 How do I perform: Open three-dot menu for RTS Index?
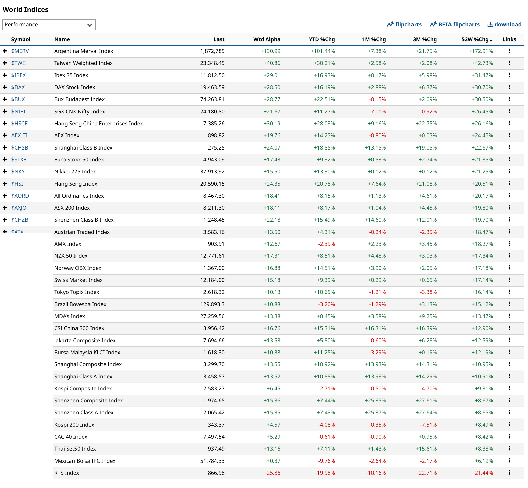click(509, 473)
